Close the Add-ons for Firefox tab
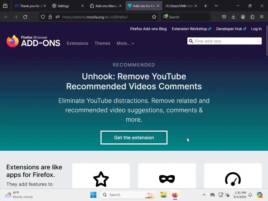The width and height of the screenshot is (268, 201). (158, 6)
